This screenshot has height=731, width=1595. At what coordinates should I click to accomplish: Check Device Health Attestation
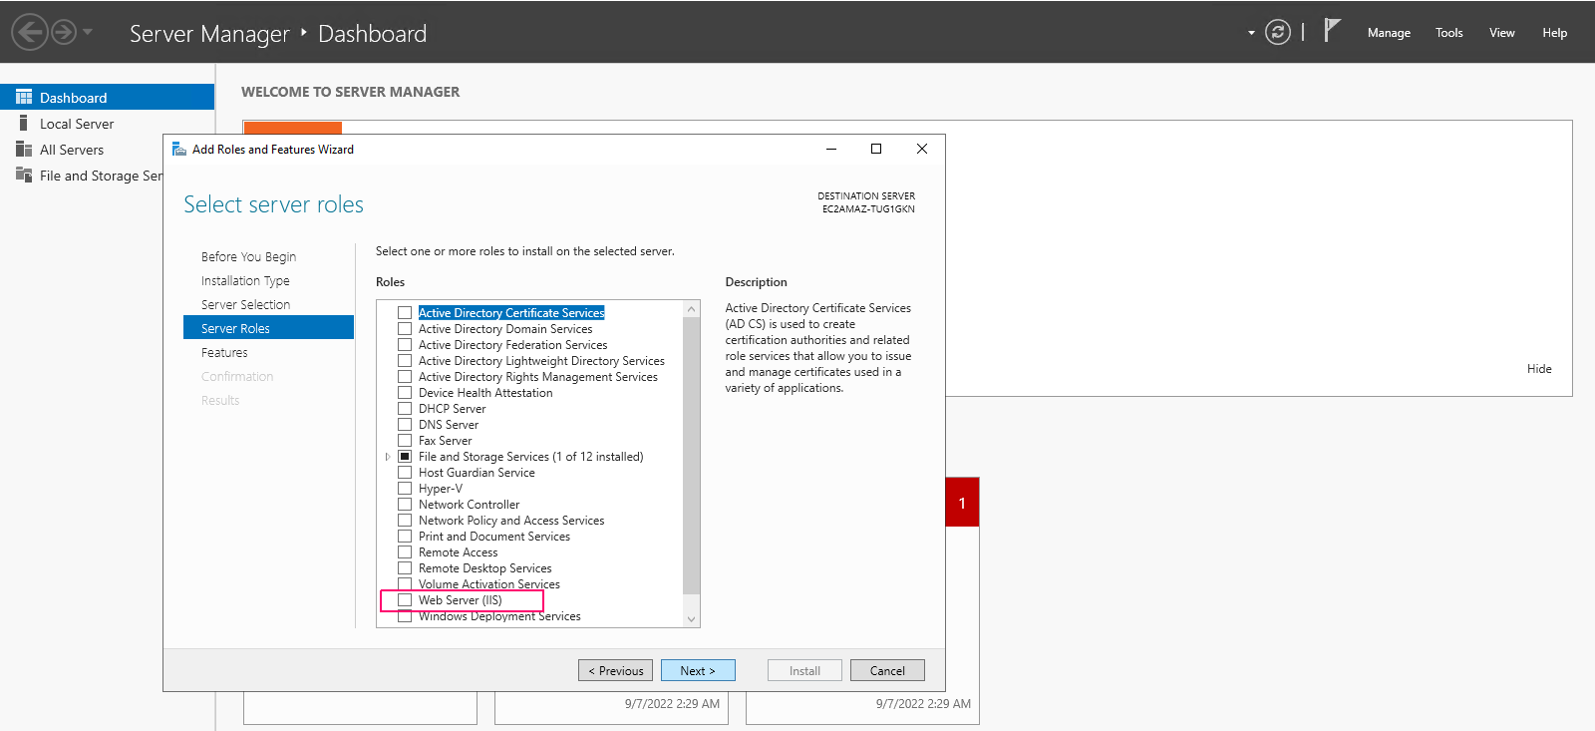tap(405, 393)
